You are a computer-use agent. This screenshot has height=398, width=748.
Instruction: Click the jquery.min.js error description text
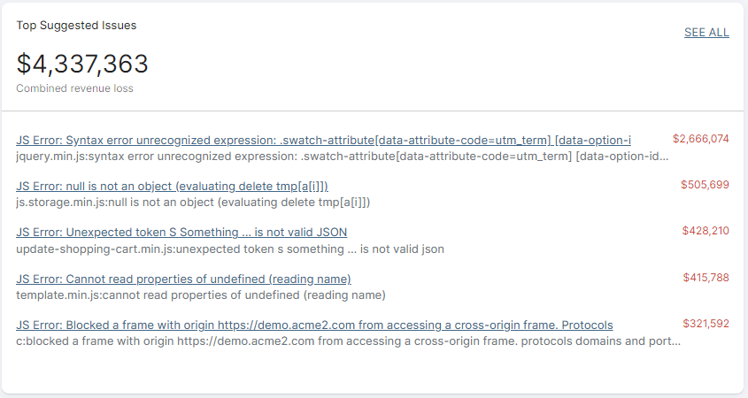pos(342,157)
